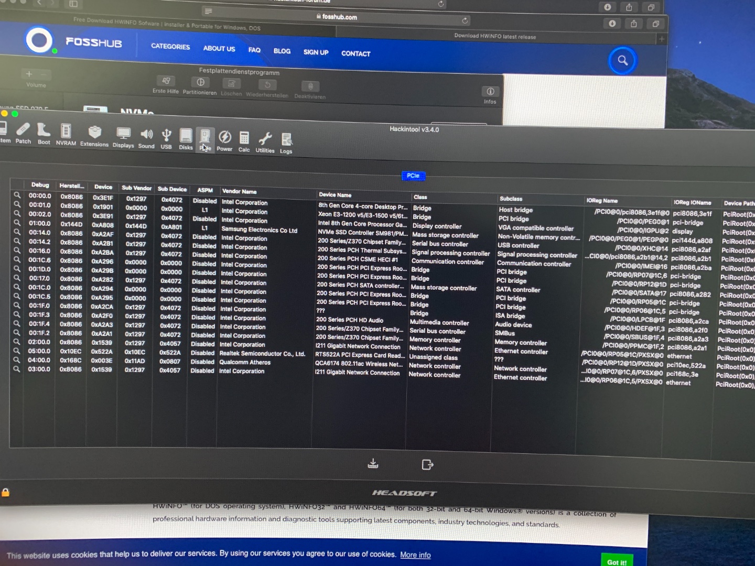
Task: Click the blue search icon on FossHub
Action: [622, 60]
